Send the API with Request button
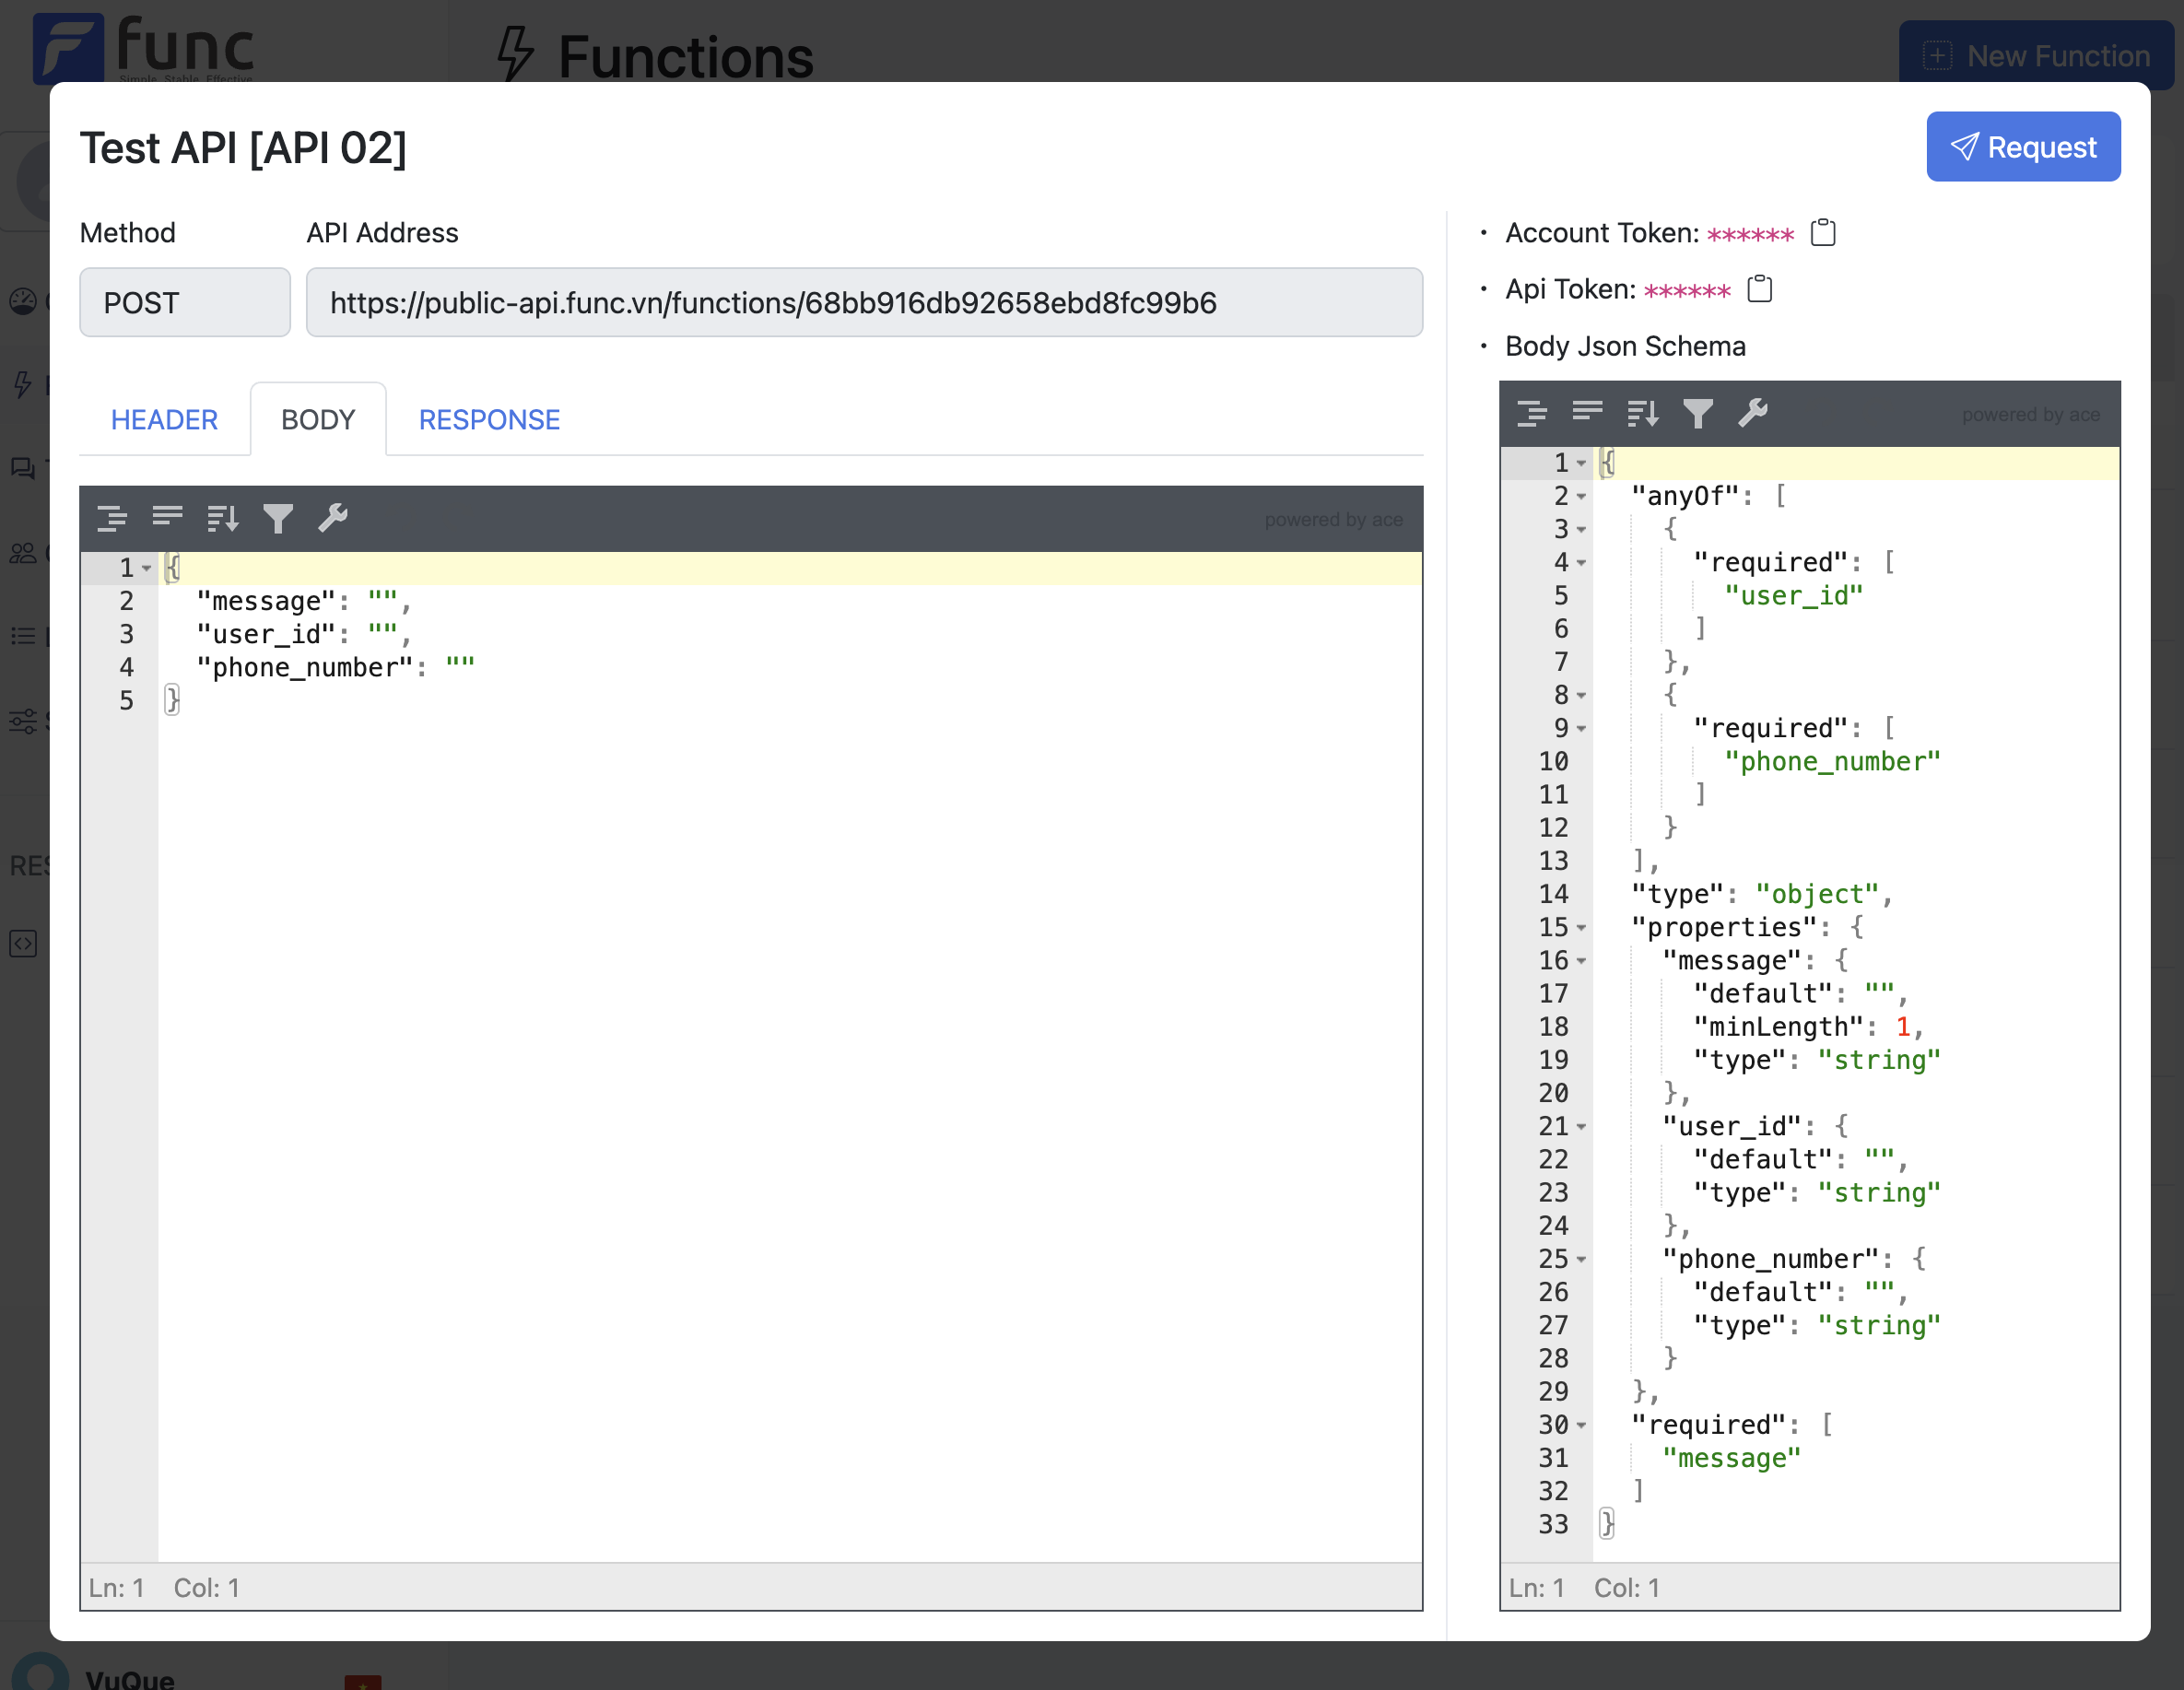Screen dimensions: 2184x1690 (x=2022, y=147)
